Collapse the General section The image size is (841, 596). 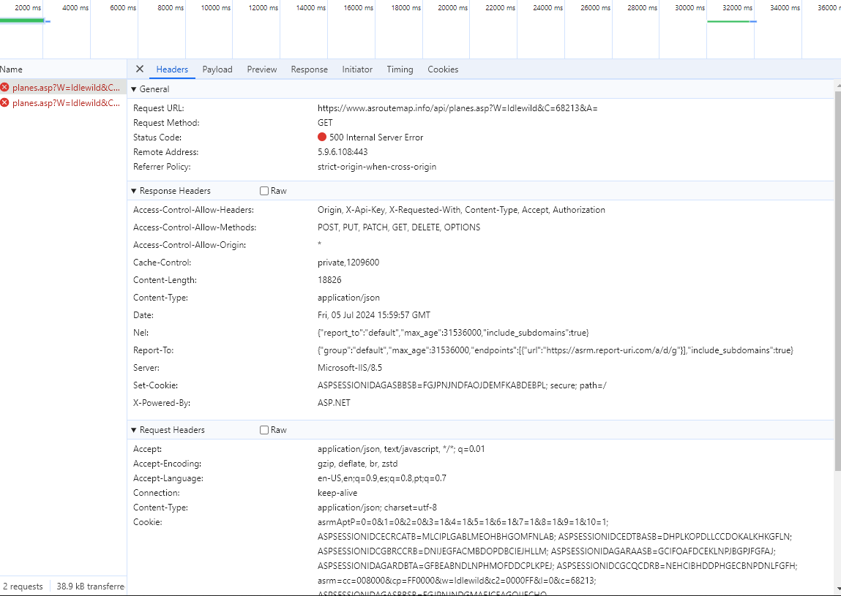(134, 89)
